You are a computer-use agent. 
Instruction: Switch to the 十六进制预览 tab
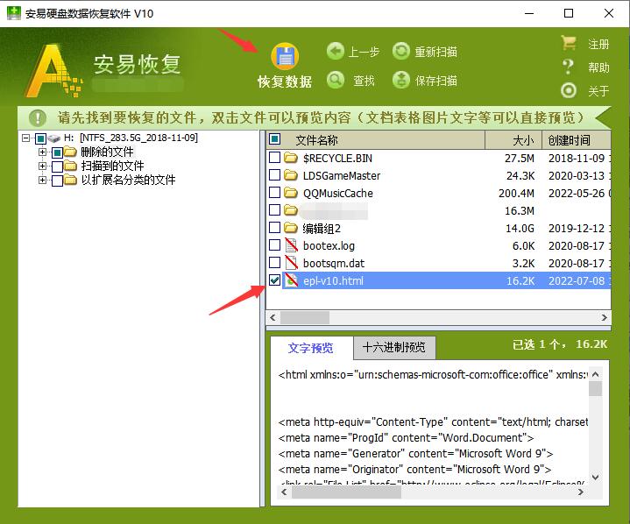pyautogui.click(x=394, y=348)
